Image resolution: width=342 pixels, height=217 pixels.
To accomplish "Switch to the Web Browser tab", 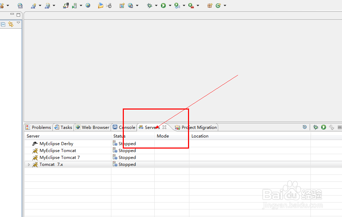I will click(92, 127).
